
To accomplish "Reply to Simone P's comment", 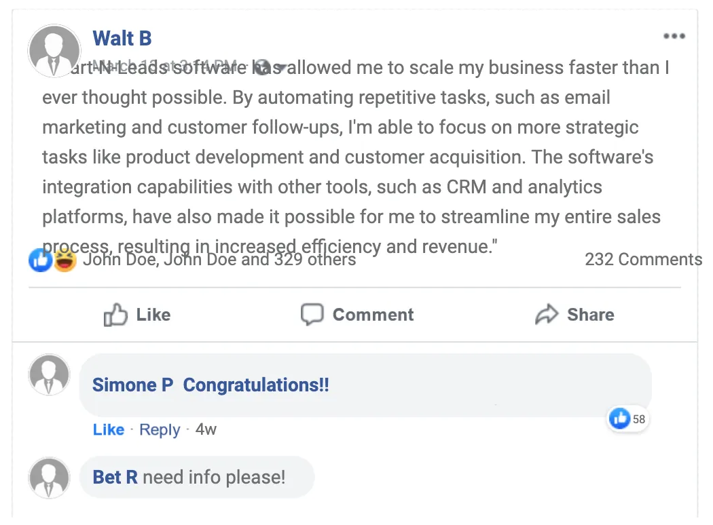I will [160, 430].
